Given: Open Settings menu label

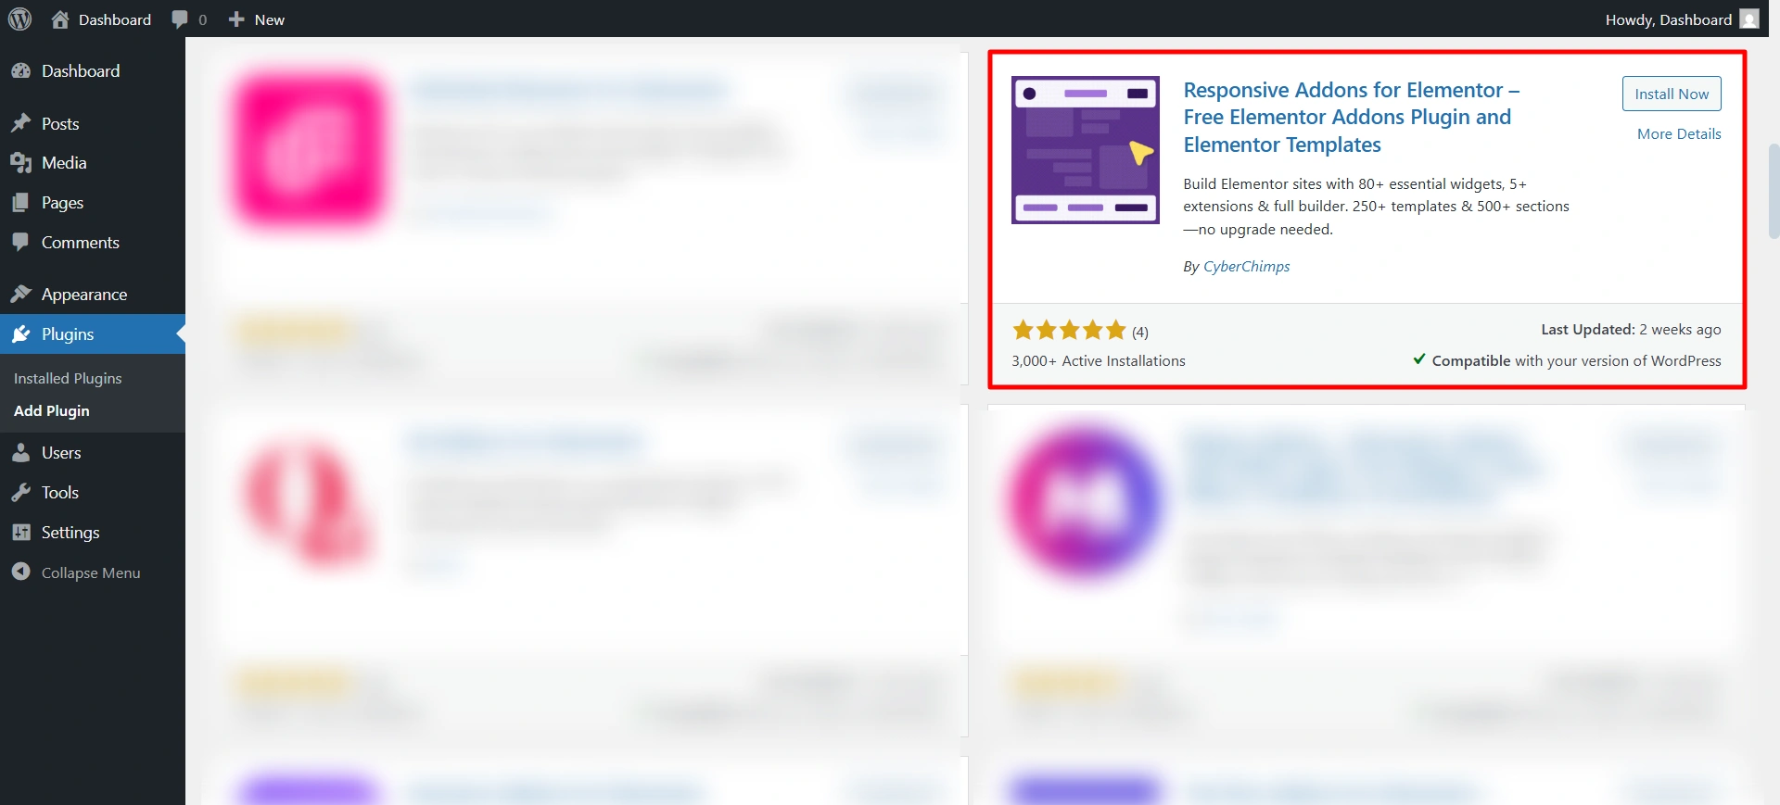Looking at the screenshot, I should point(70,533).
